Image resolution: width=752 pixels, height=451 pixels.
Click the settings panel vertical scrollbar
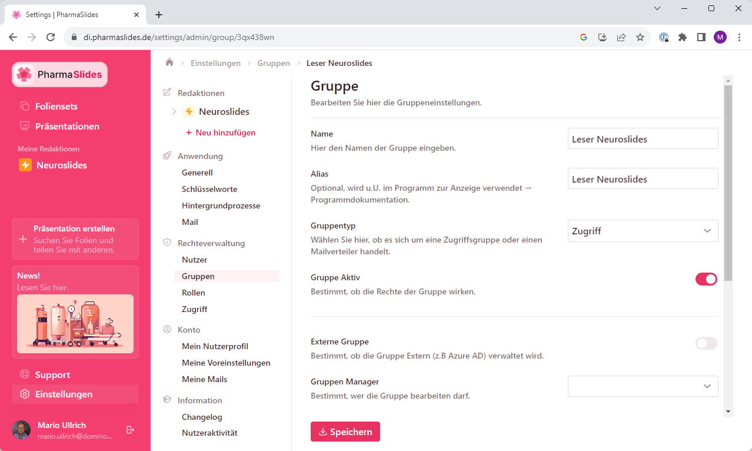(728, 183)
